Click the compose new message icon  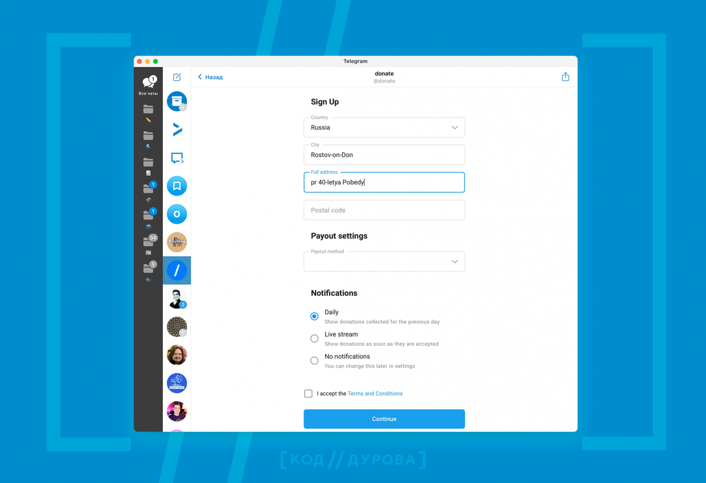point(177,77)
